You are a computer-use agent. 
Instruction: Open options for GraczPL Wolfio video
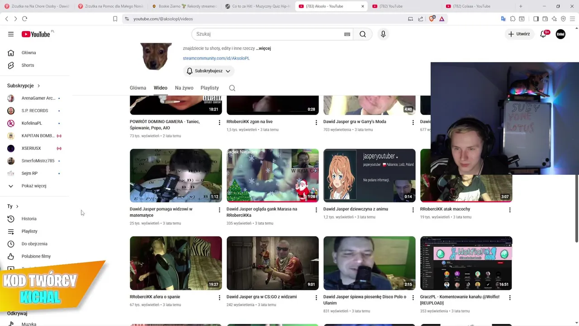(x=510, y=297)
